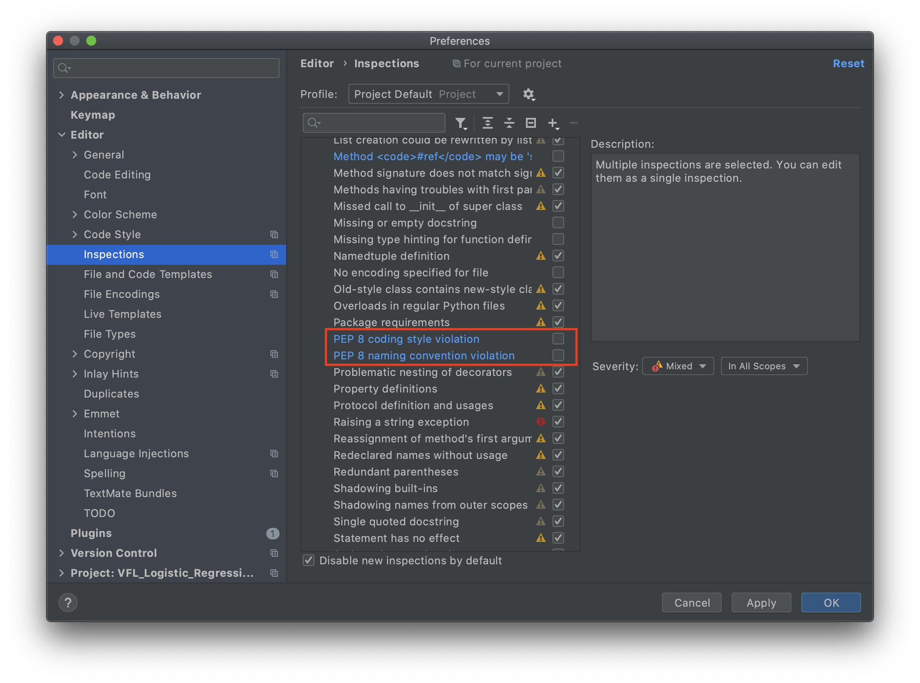Uncheck Disable new inspections by default
Viewport: 920px width, 683px height.
[x=309, y=561]
